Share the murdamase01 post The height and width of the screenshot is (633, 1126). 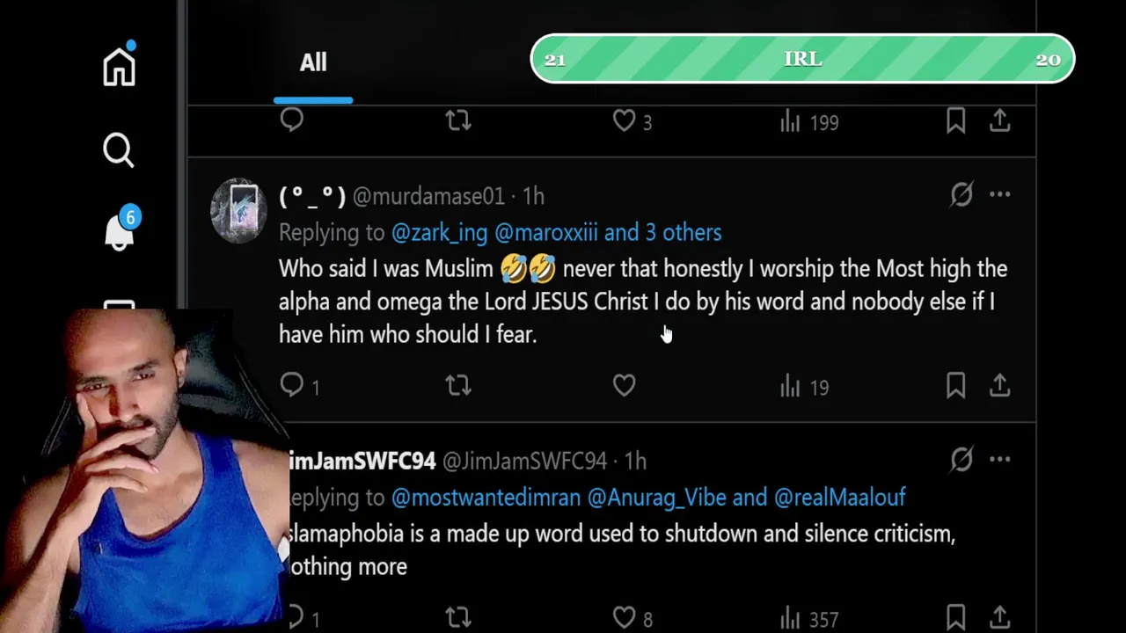[999, 385]
